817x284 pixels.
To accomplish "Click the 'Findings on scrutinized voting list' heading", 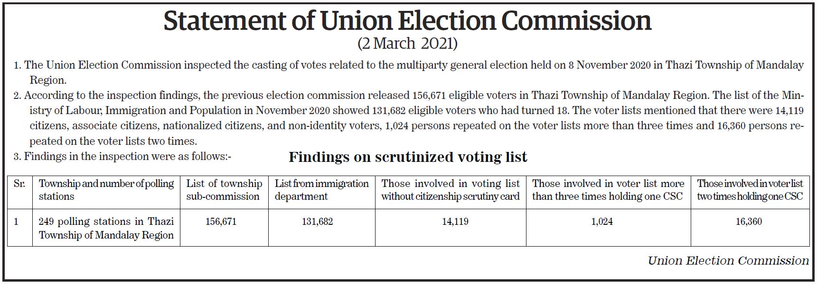I will click(408, 157).
